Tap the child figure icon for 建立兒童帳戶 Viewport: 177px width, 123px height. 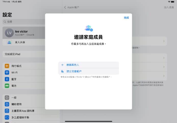62,71
